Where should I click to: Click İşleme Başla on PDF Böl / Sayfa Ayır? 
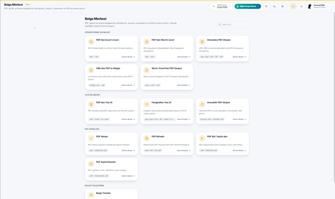click(x=239, y=151)
